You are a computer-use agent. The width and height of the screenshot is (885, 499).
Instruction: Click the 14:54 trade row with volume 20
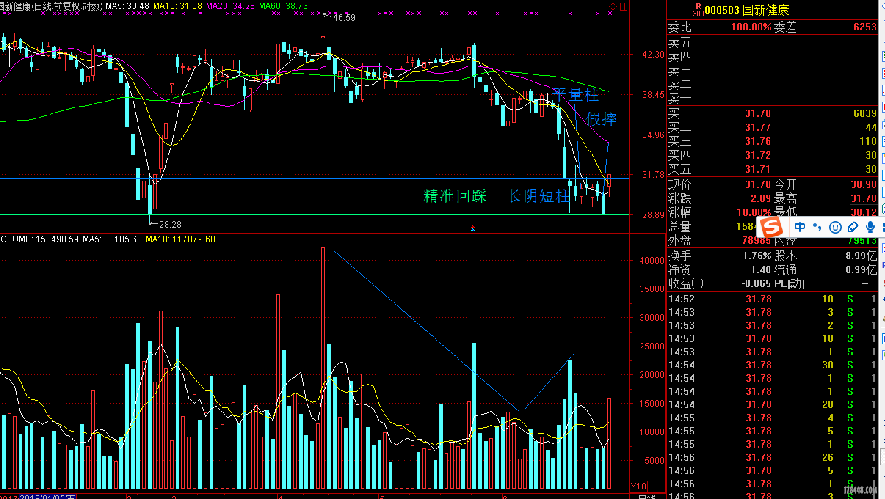tap(773, 404)
